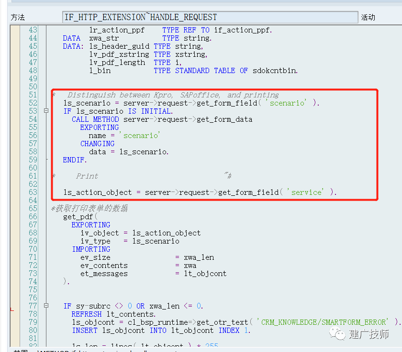The width and height of the screenshot is (402, 352).
Task: Click 'xwa_len' on line 71
Action: [199, 257]
